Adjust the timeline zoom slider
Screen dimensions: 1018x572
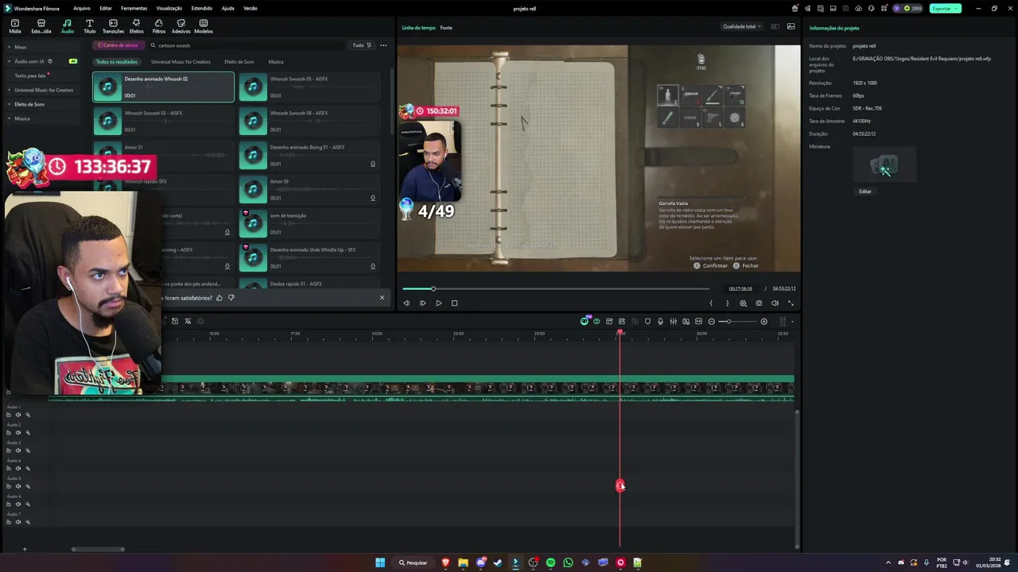(x=738, y=322)
